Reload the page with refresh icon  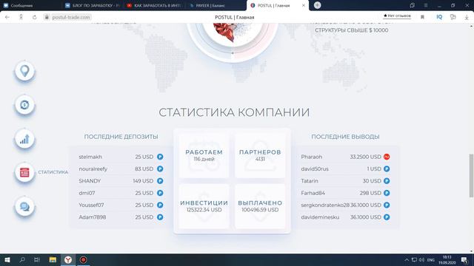coord(35,17)
